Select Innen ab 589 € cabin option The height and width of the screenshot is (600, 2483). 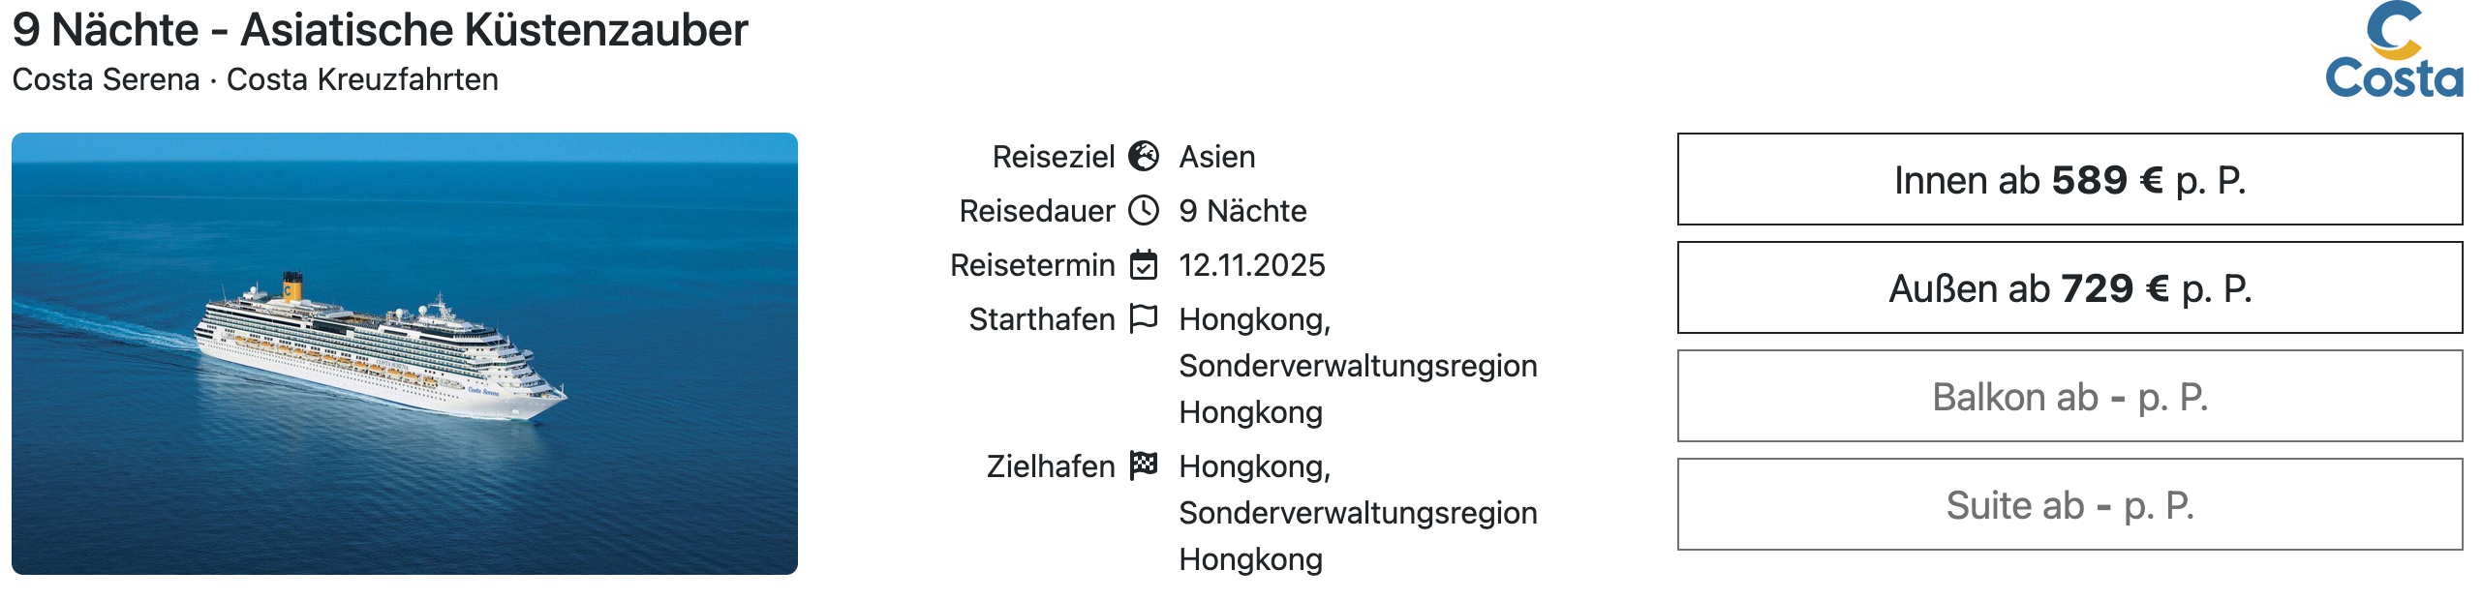click(2069, 180)
